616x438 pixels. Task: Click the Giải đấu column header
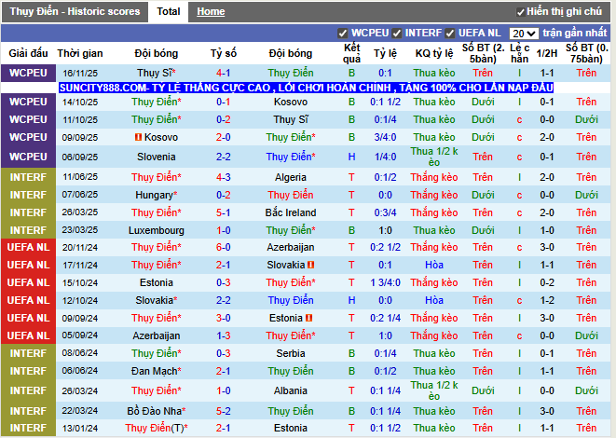point(28,53)
